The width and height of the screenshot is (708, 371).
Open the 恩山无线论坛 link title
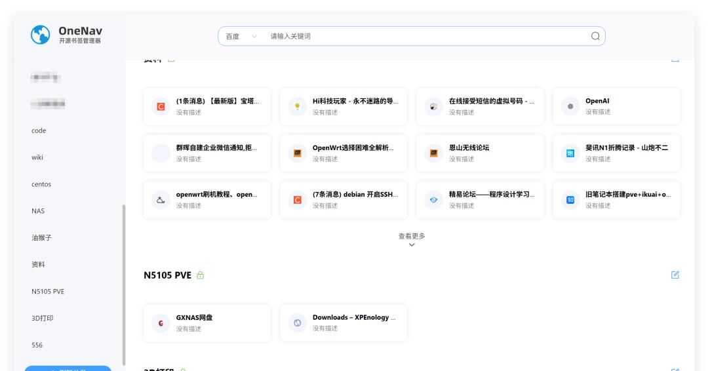click(469, 147)
